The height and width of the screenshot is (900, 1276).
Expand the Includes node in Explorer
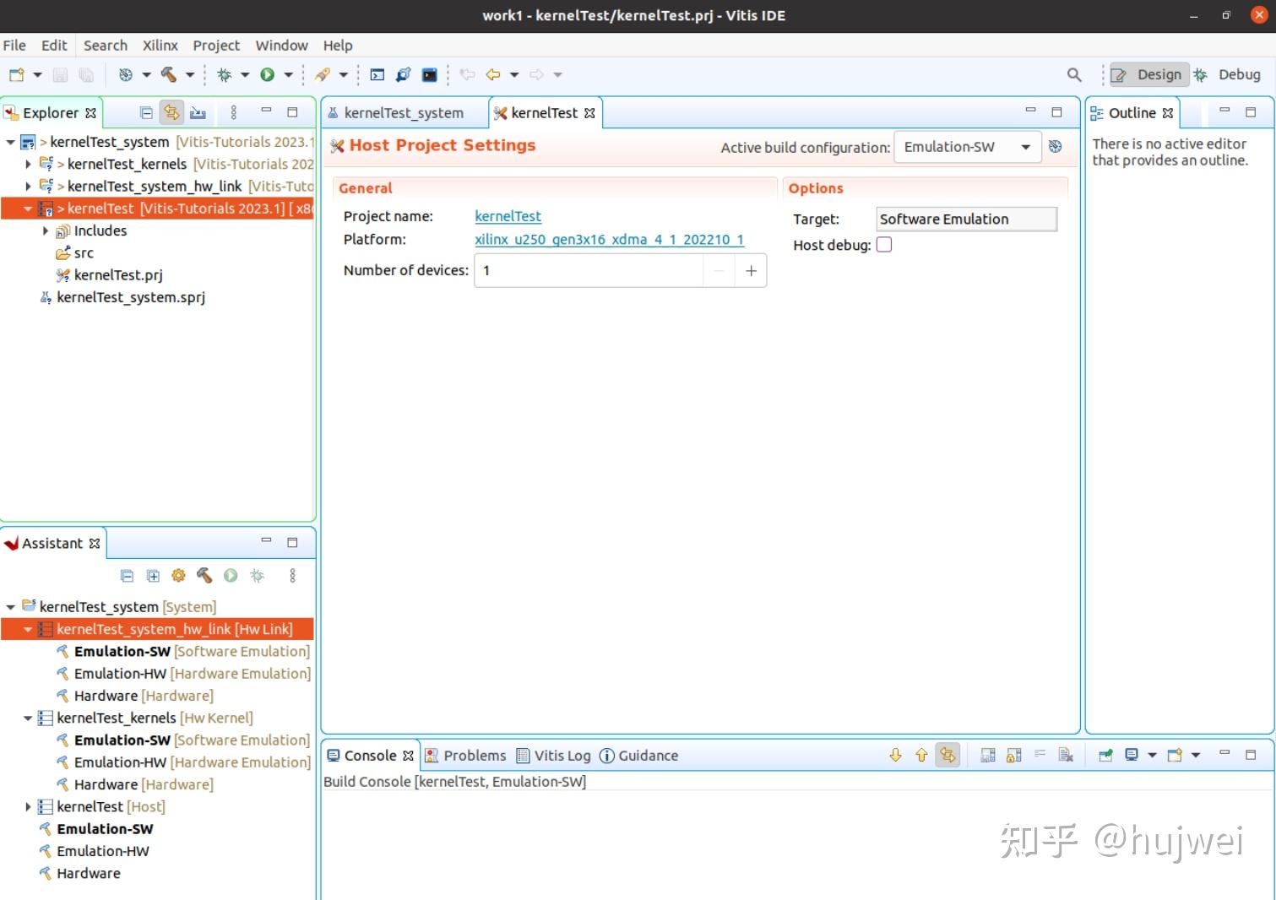pos(46,230)
